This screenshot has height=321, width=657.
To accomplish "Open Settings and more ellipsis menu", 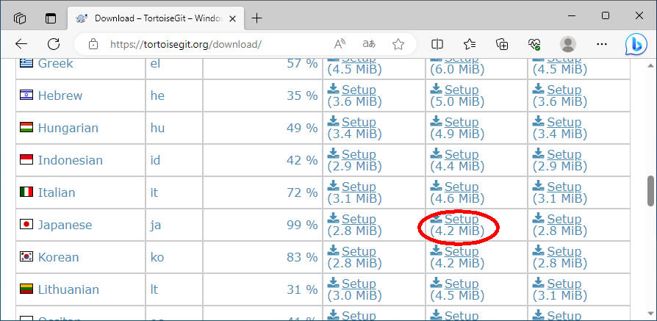I will pyautogui.click(x=601, y=44).
